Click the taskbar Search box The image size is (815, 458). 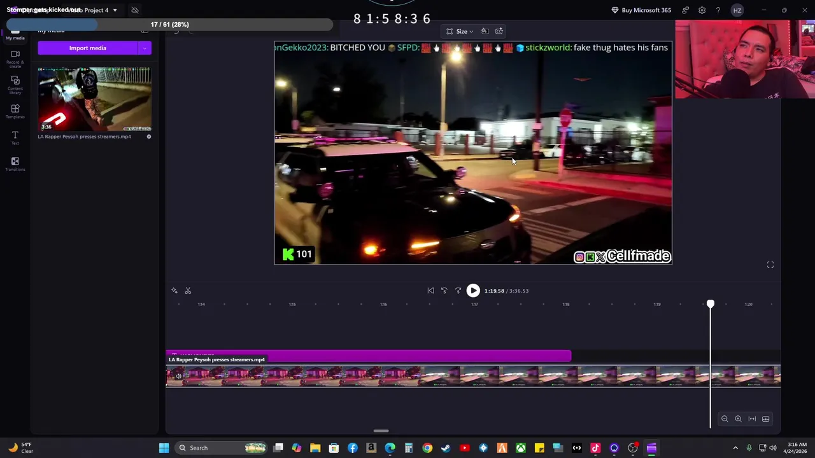point(221,448)
